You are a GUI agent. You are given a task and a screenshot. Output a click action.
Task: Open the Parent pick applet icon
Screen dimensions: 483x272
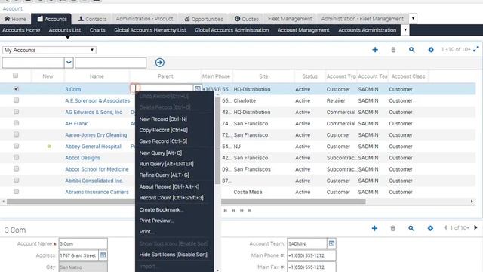tap(197, 88)
